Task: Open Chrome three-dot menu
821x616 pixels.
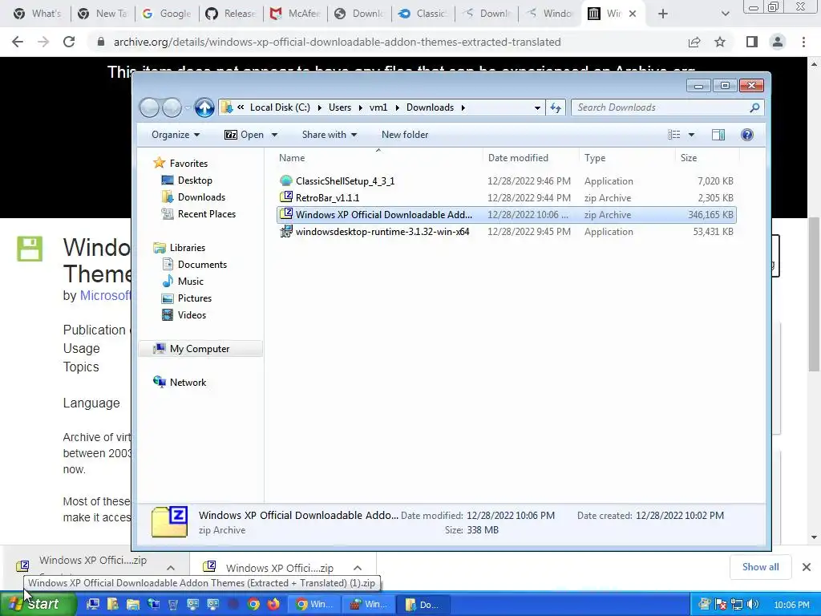Action: 803,42
